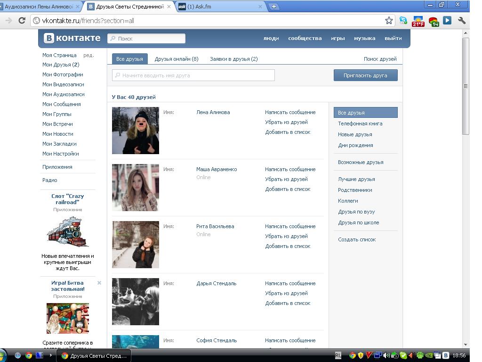This screenshot has width=482, height=362.
Task: Select Телефонная книга filter
Action: [x=360, y=123]
